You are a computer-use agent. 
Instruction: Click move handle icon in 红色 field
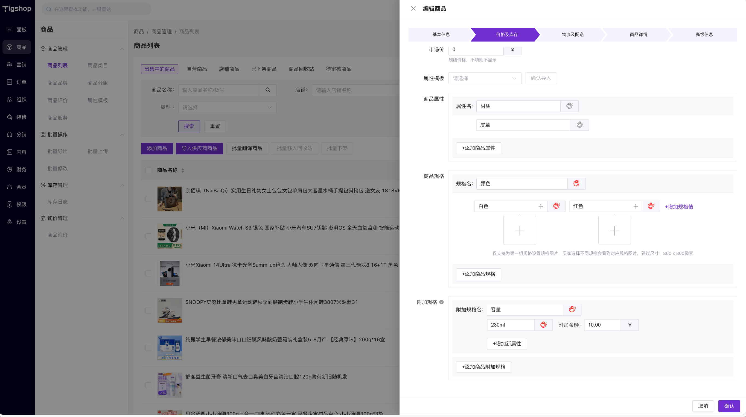(x=635, y=206)
